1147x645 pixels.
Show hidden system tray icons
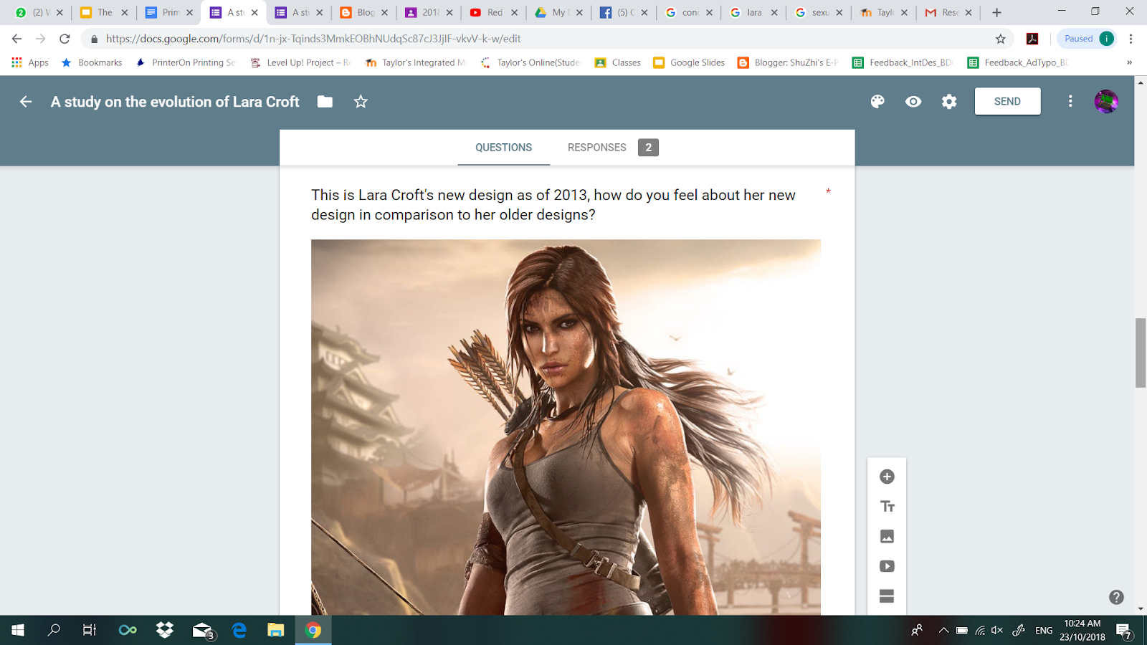(x=943, y=630)
